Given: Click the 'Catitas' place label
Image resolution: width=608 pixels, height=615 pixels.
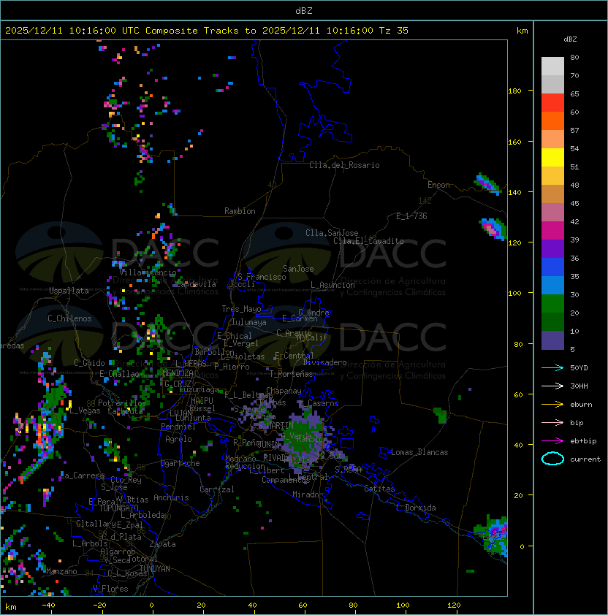Looking at the screenshot, I should pyautogui.click(x=379, y=489).
